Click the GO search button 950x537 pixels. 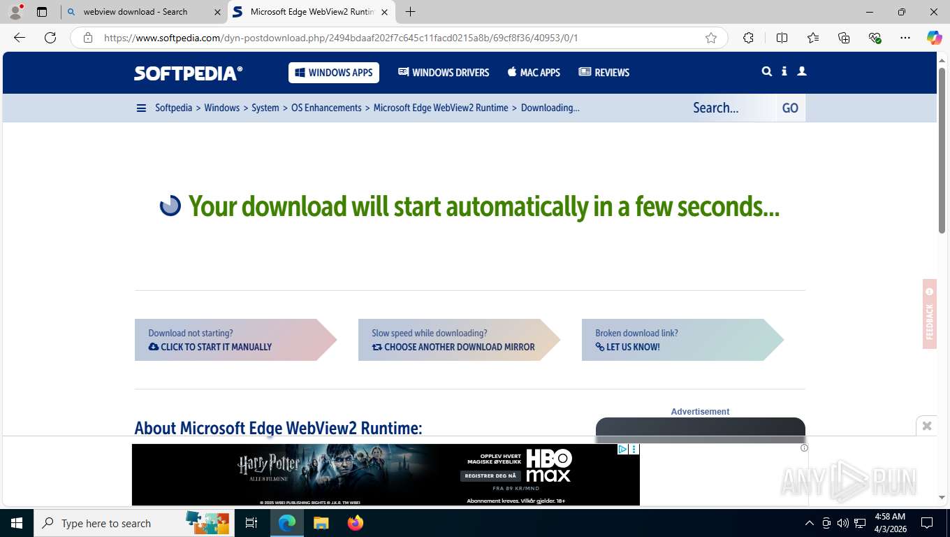coord(790,108)
